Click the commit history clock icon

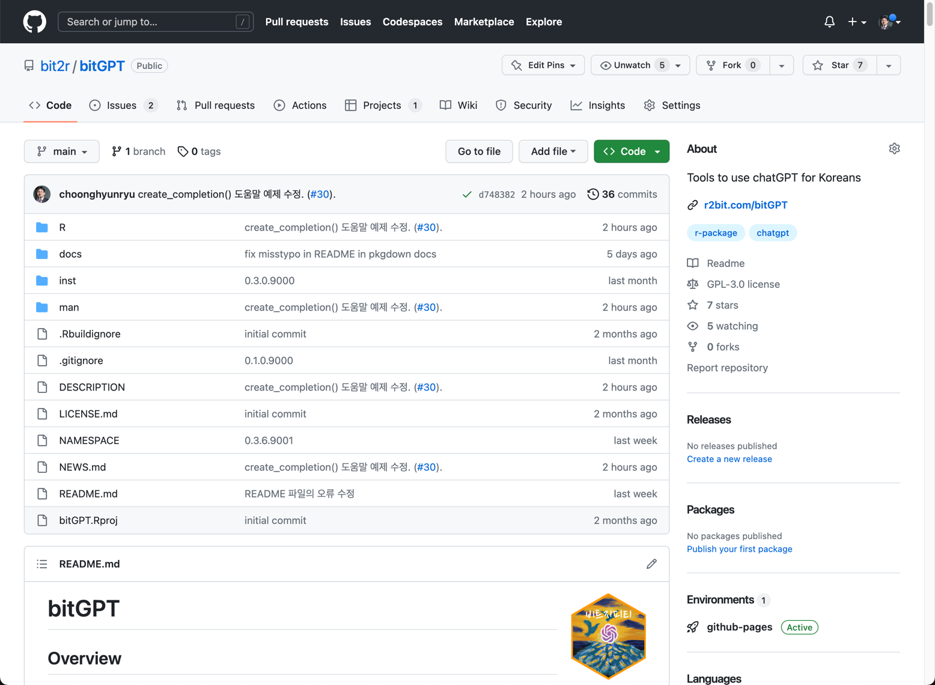[x=592, y=194]
